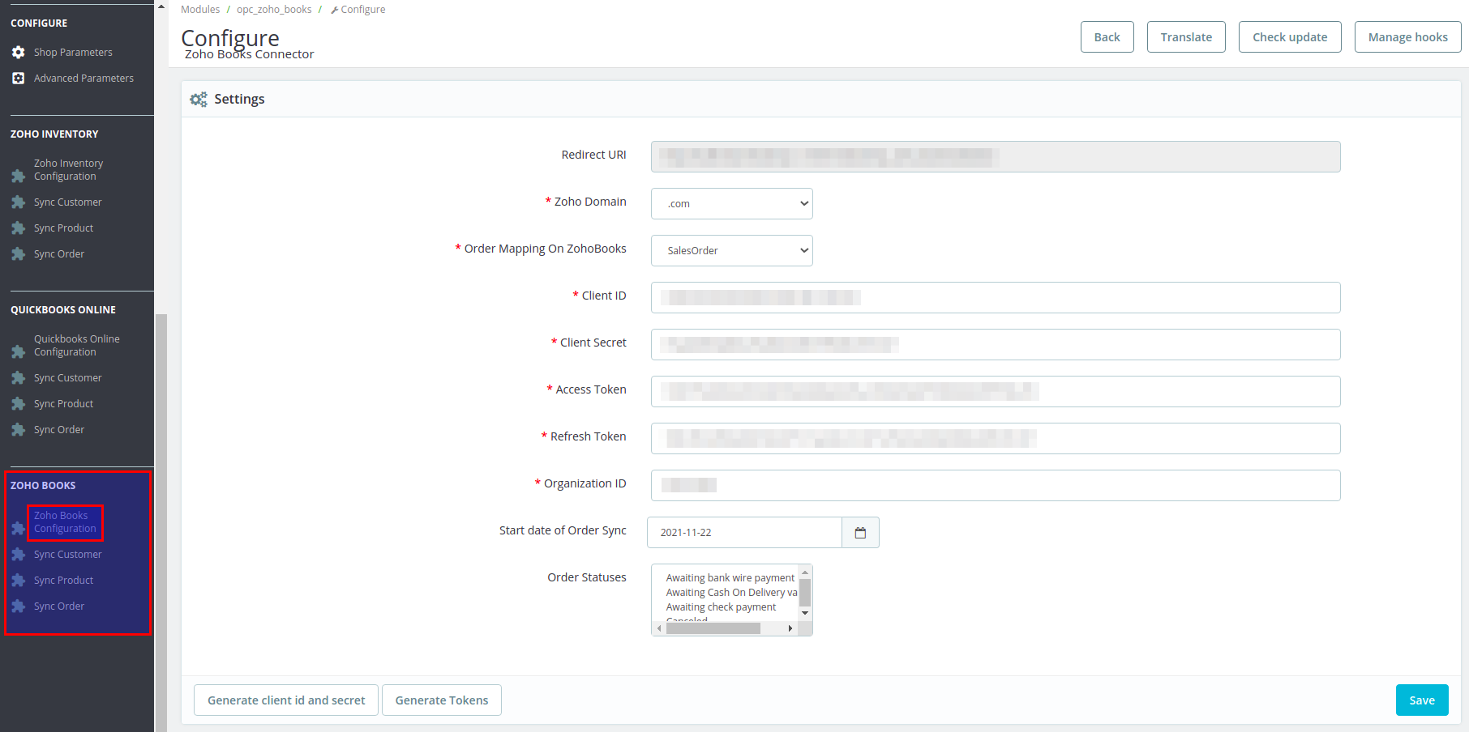Image resolution: width=1469 pixels, height=732 pixels.
Task: Click puzzle icon next to Zoho Inventory Sync Order
Action: pos(18,254)
